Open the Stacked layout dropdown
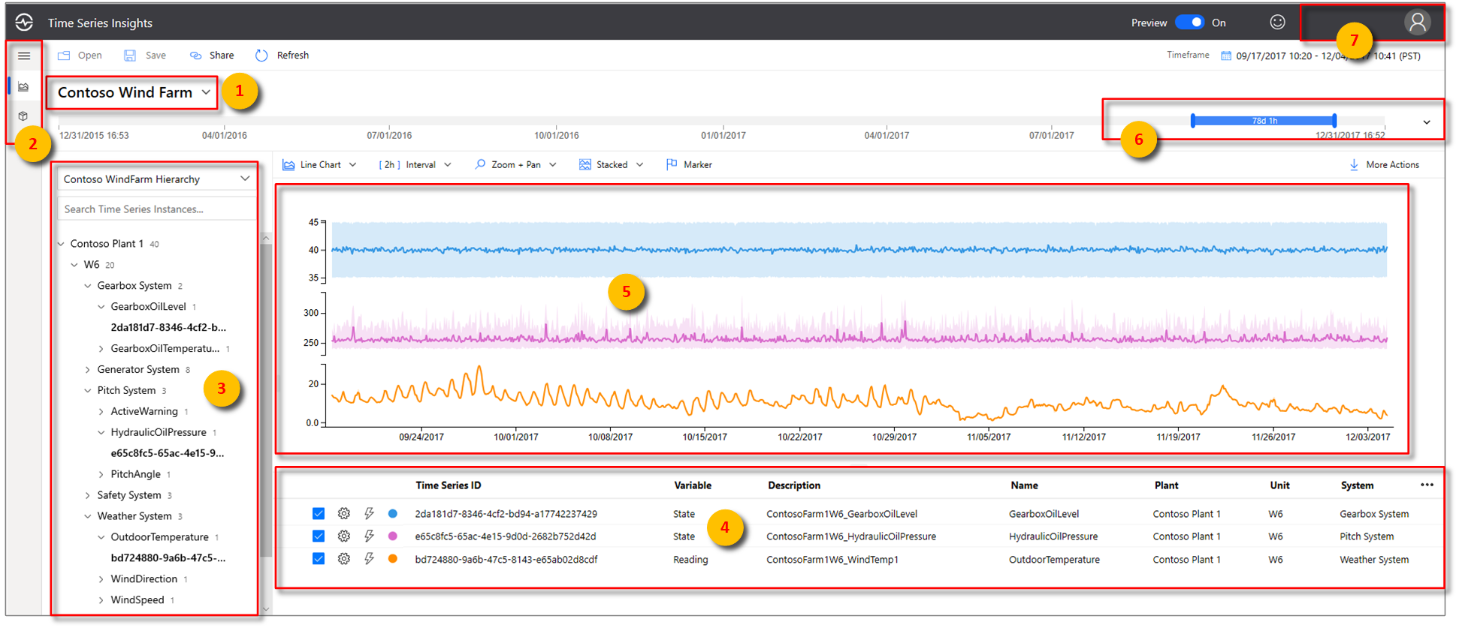Image resolution: width=1459 pixels, height=628 pixels. click(611, 165)
